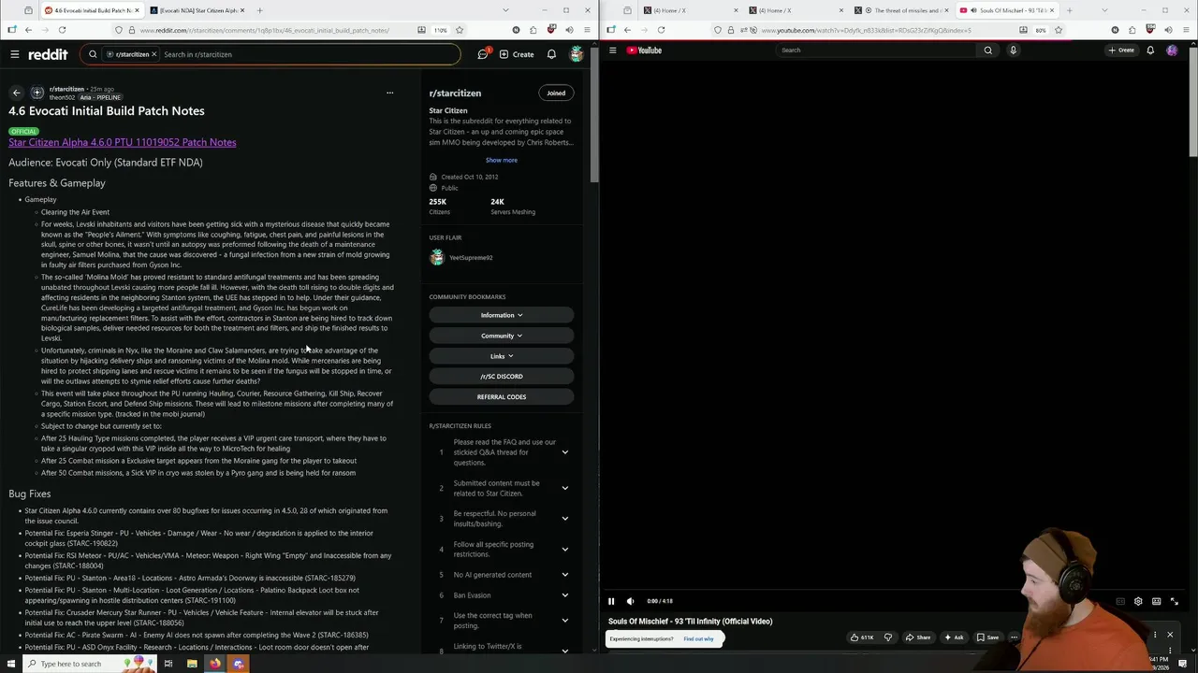1198x673 pixels.
Task: Switch to [Evocati NDA] Star Citizen Alpha tab
Action: click(197, 10)
